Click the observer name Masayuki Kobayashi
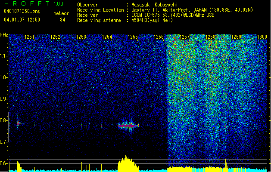This screenshot has height=172, width=271. 155,5
